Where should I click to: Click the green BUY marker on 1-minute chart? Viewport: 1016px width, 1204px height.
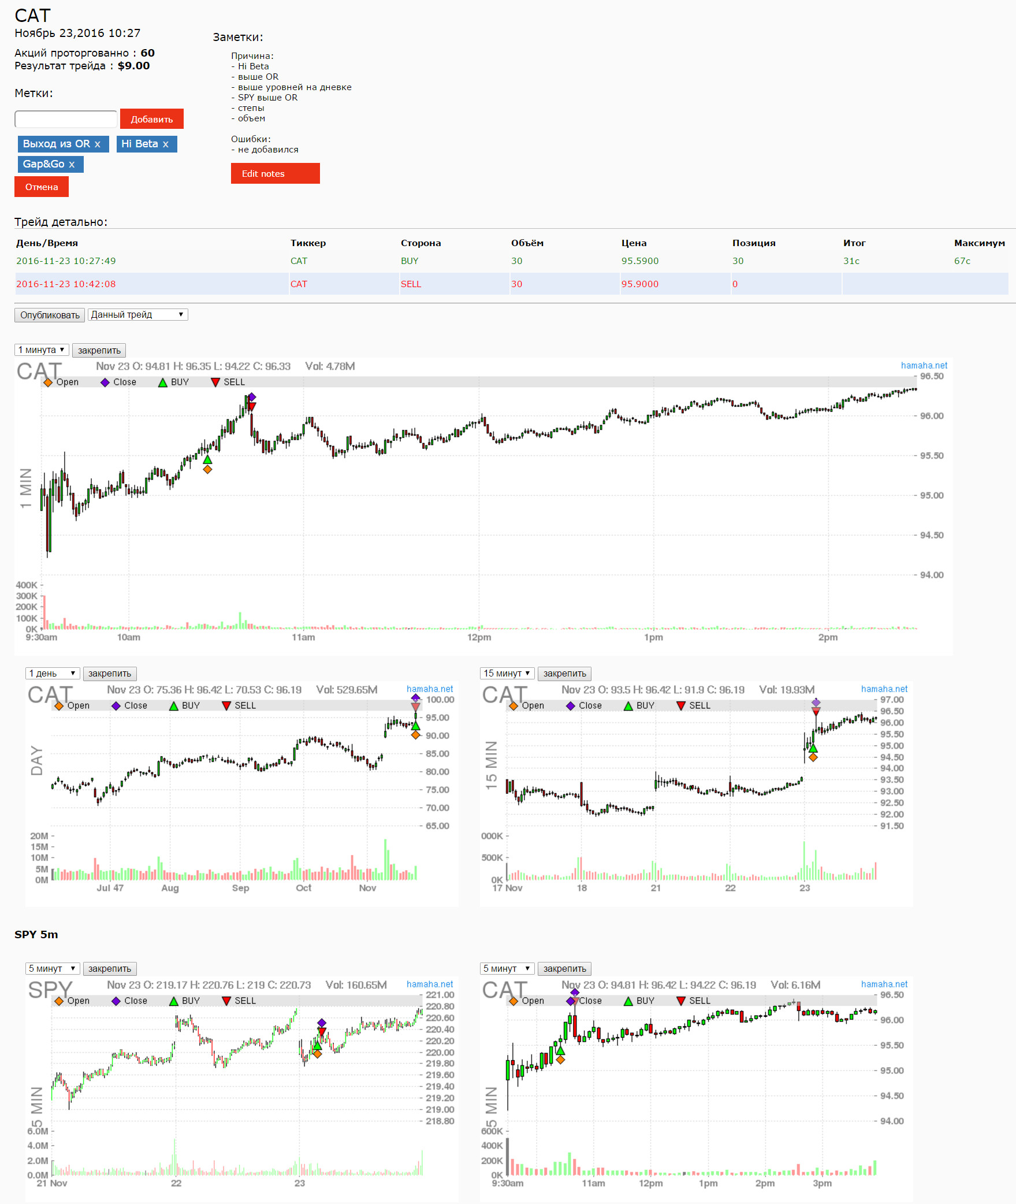[x=207, y=460]
